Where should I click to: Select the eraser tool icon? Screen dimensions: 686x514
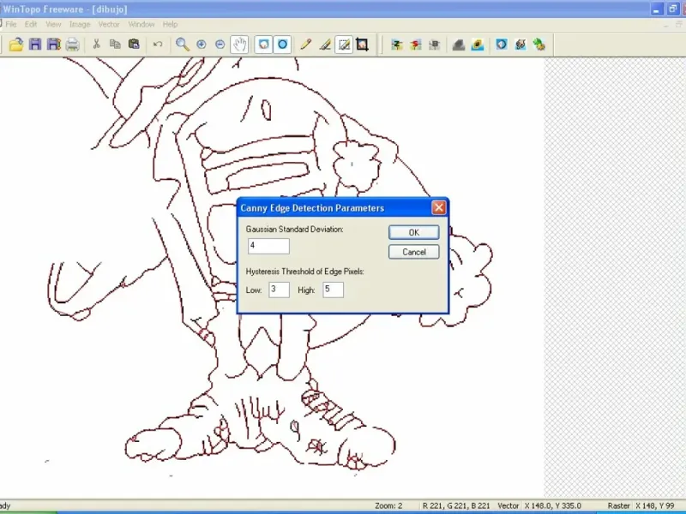click(x=325, y=45)
